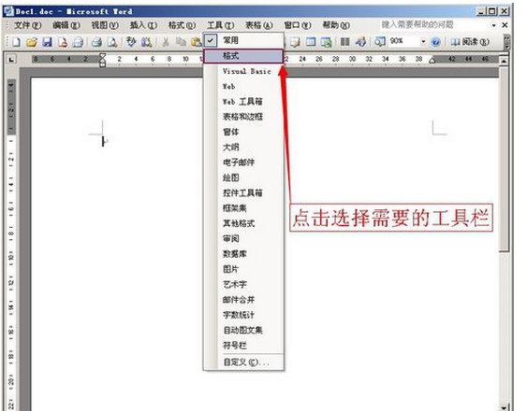Click the Tables and Borders toolbar icon
Image resolution: width=527 pixels, height=411 pixels.
(296, 42)
